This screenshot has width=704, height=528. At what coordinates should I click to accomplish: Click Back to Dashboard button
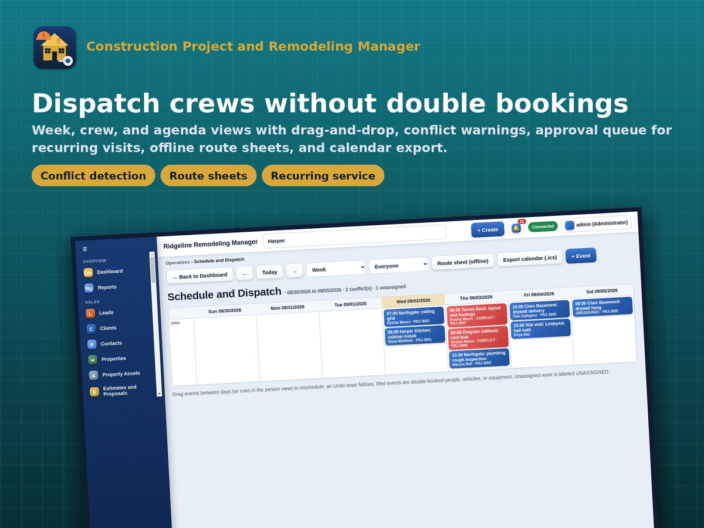200,276
